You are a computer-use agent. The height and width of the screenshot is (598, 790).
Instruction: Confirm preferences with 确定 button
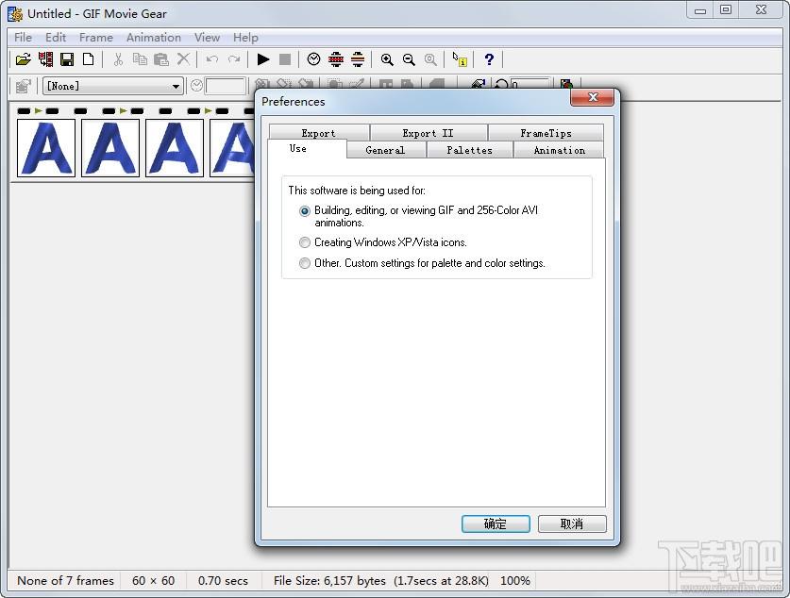point(496,523)
